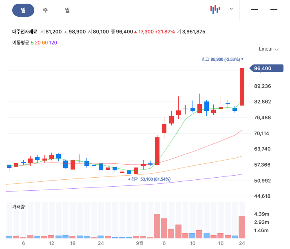Click the low price 80,100
The width and height of the screenshot is (290, 249).
(101, 32)
